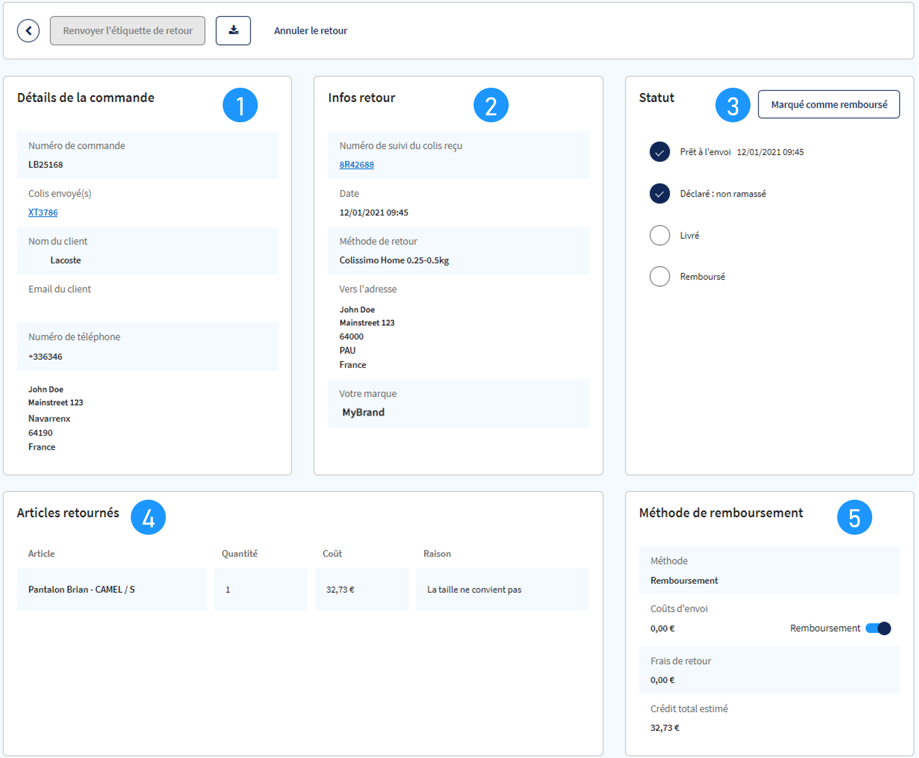Click Colissimo Home 0.25-0.5kg return method
Screen dimensions: 919x758
[x=394, y=260]
